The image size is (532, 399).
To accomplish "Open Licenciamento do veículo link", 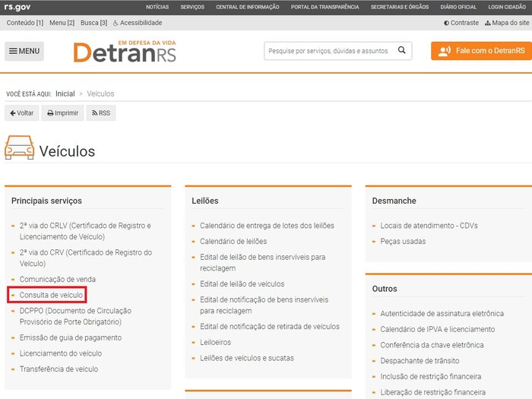I will pos(61,353).
